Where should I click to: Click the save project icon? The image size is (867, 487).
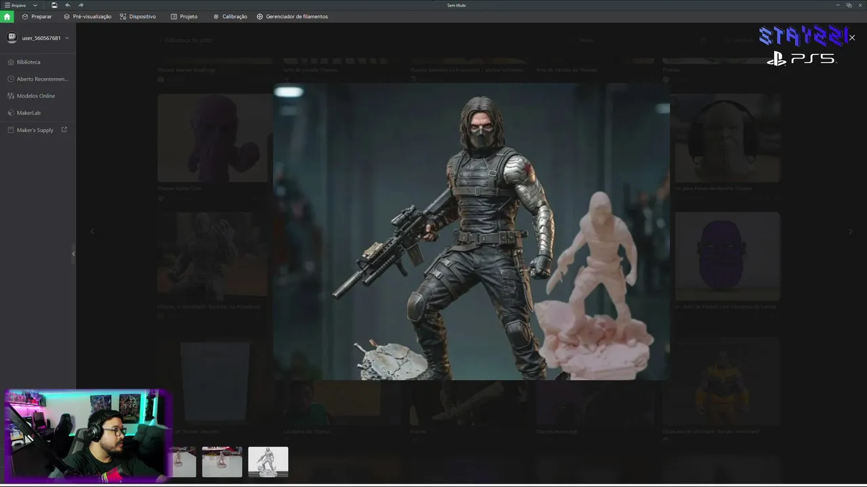(x=54, y=5)
